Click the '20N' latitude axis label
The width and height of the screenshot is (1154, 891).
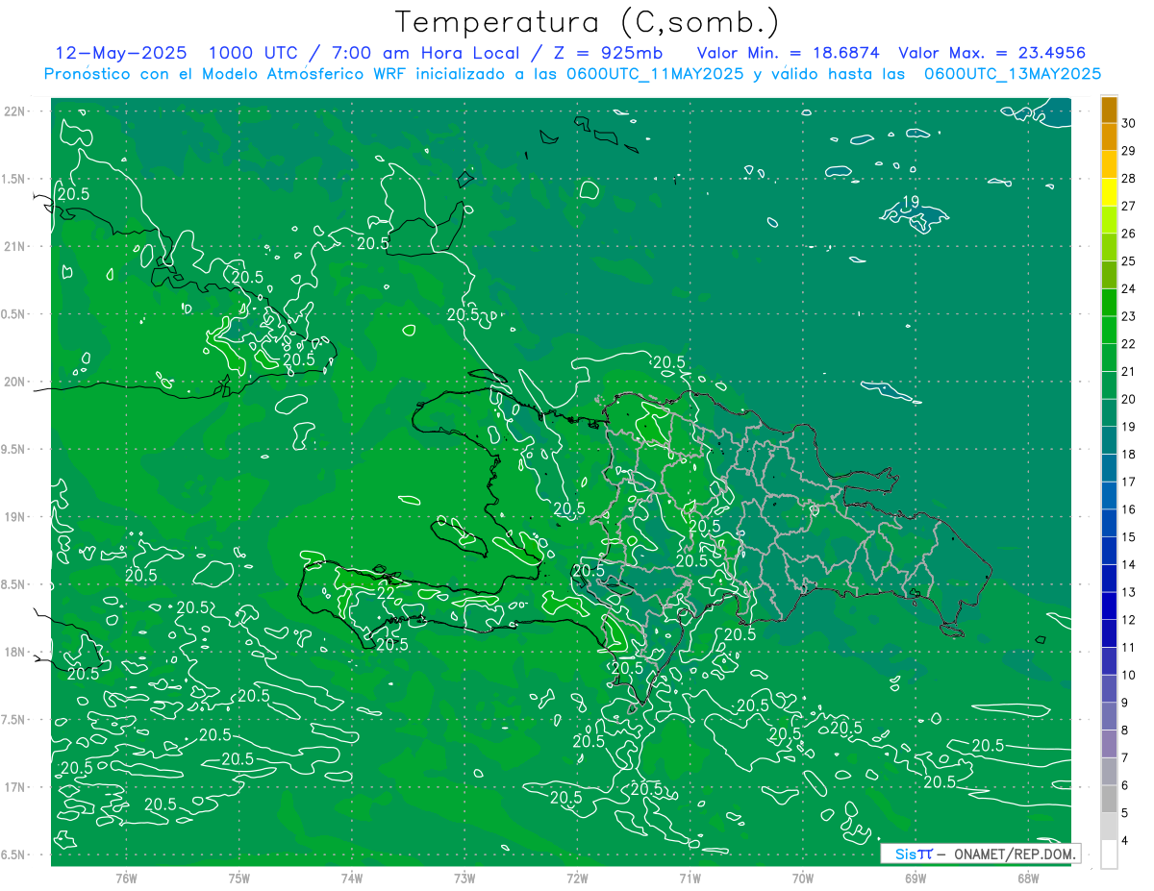(x=14, y=382)
